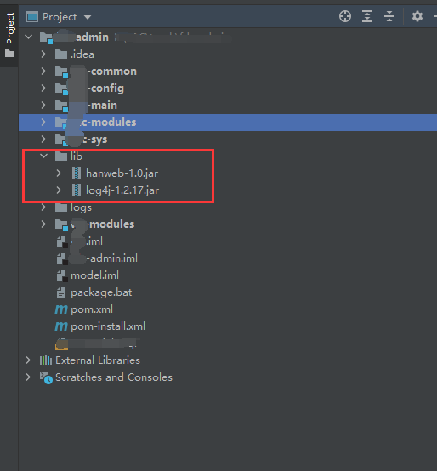Screen dimensions: 437x471
Task: Select the lib folder row
Action: 228,156
